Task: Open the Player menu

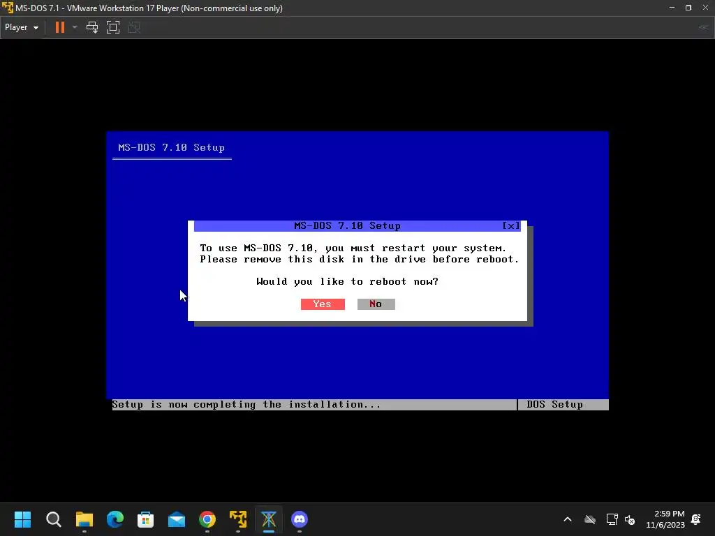Action: (x=22, y=27)
